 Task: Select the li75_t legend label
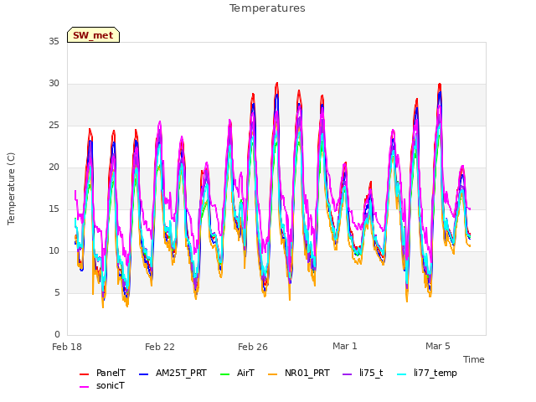pyautogui.click(x=371, y=373)
